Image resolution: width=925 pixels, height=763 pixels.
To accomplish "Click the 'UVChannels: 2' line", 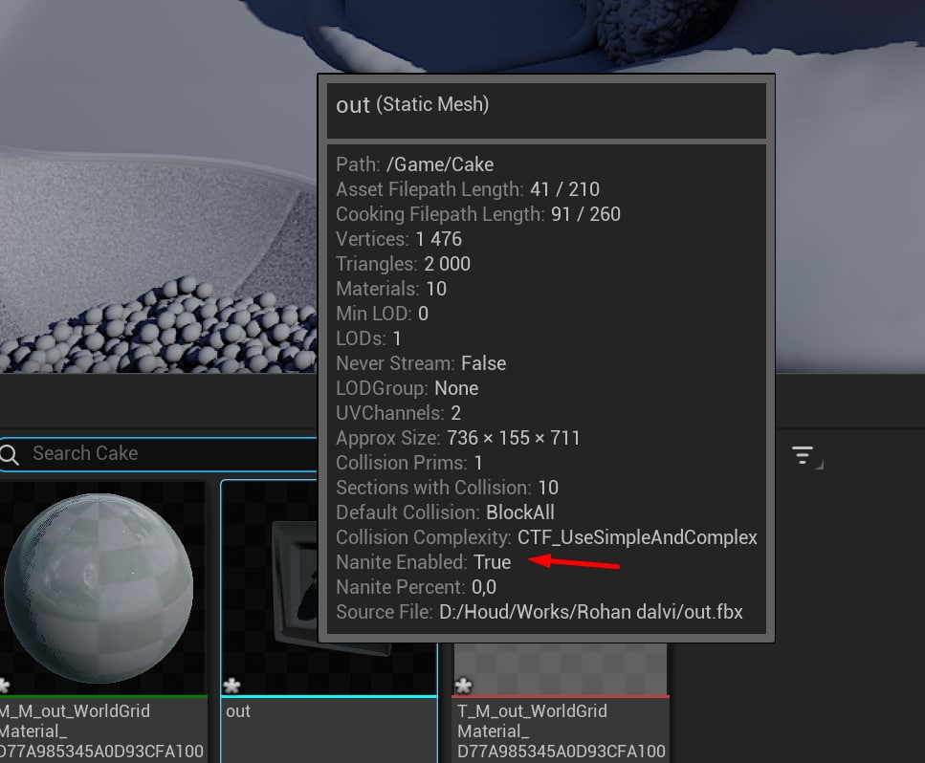I will [398, 413].
